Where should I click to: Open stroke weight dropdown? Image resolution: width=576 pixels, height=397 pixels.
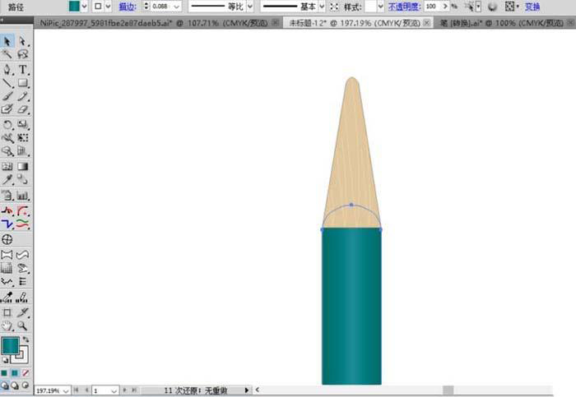pyautogui.click(x=177, y=7)
